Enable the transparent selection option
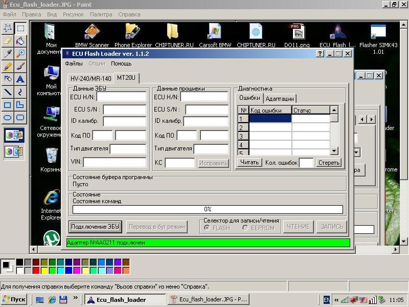This screenshot has height=307, width=409. pyautogui.click(x=14, y=151)
